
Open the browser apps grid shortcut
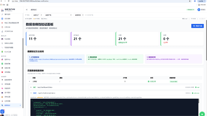(7, 5)
